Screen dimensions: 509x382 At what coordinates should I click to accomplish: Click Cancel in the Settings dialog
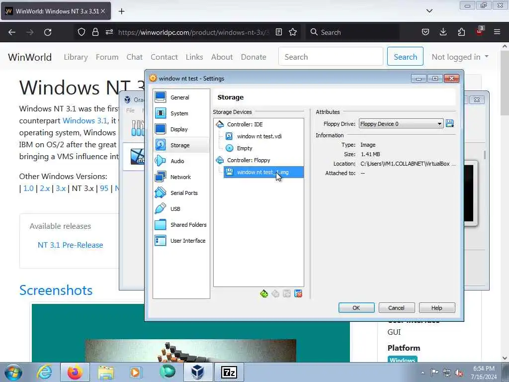click(x=397, y=307)
